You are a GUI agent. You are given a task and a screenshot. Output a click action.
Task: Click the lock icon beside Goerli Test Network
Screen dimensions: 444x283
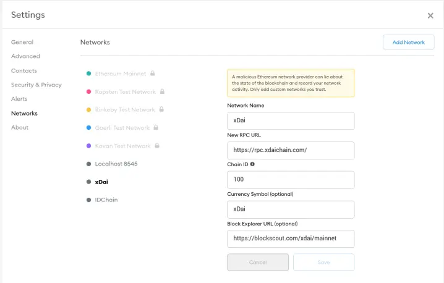coord(156,127)
